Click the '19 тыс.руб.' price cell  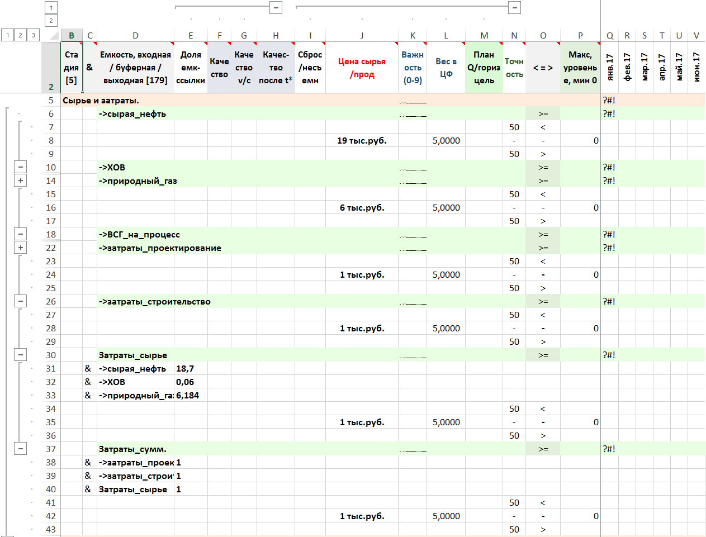[362, 141]
